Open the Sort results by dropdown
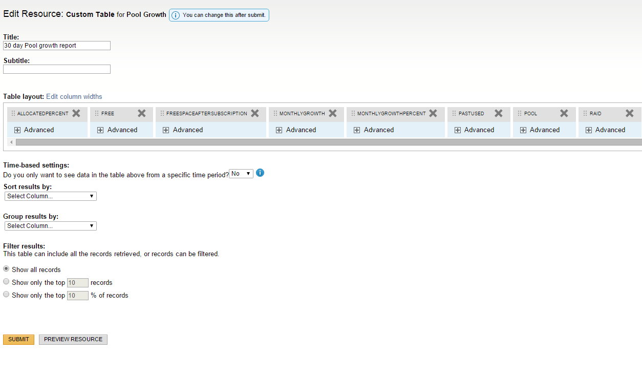This screenshot has height=374, width=642. (x=50, y=196)
